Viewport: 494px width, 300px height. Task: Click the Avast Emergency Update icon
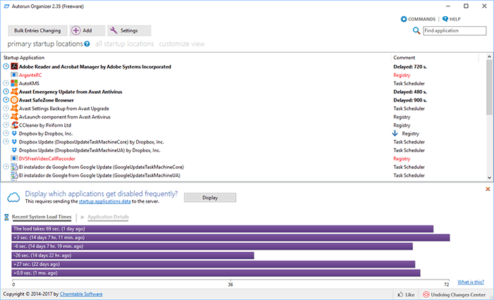14,92
